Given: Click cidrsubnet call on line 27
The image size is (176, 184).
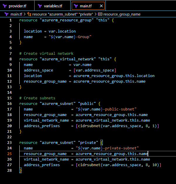Looking at the screenshot, I should pos(118,165).
